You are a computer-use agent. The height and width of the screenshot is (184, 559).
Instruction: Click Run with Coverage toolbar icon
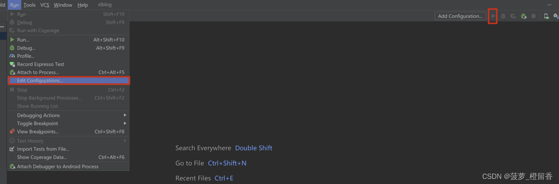coord(513,16)
